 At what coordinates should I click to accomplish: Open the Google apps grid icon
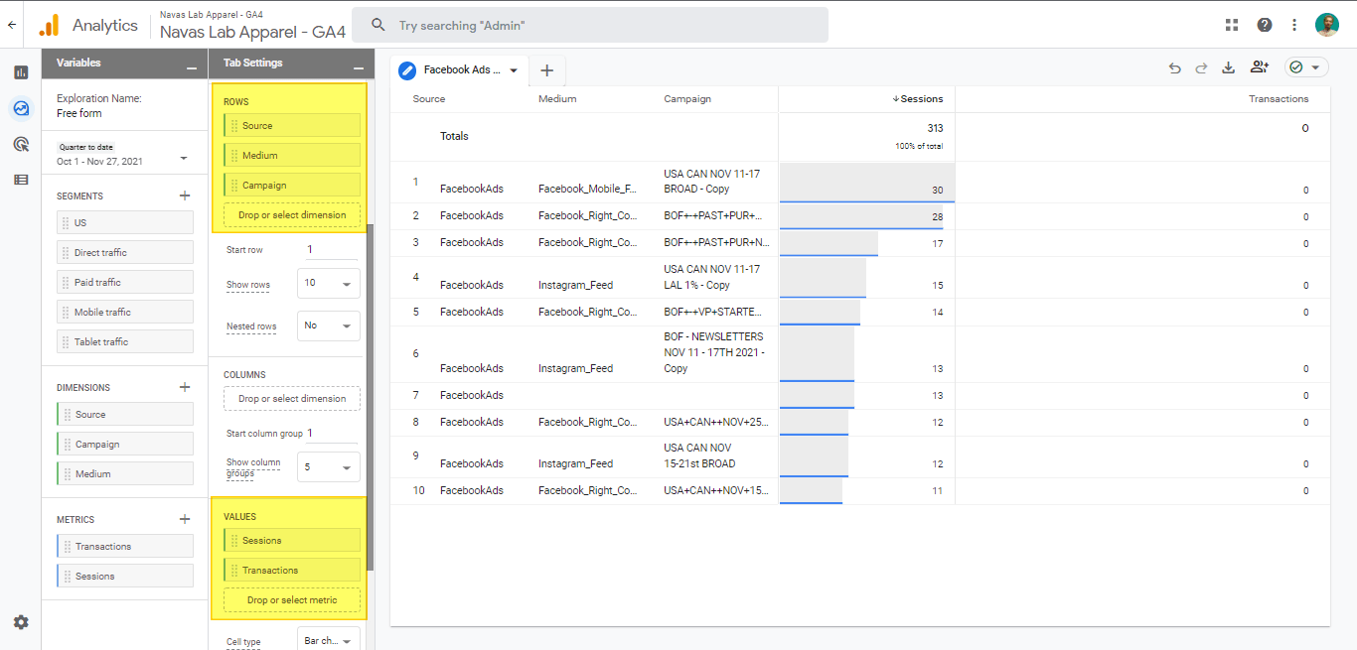click(x=1232, y=25)
